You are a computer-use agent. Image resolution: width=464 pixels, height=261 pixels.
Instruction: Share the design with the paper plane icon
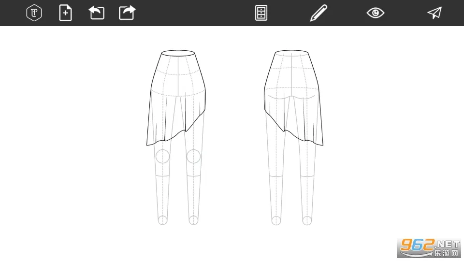(435, 13)
